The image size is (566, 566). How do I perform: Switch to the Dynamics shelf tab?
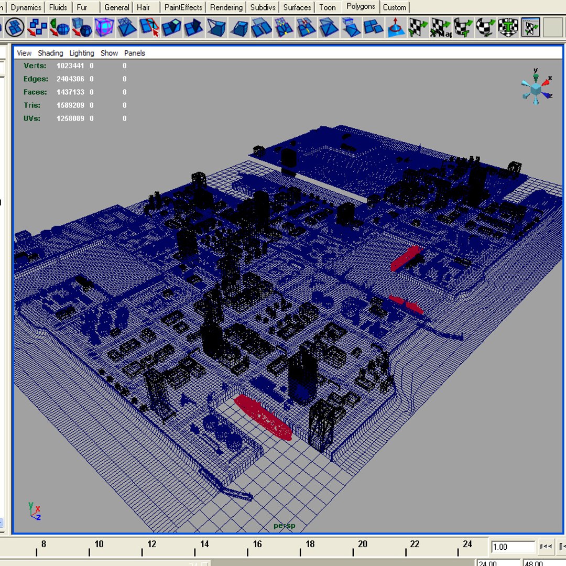pos(26,7)
